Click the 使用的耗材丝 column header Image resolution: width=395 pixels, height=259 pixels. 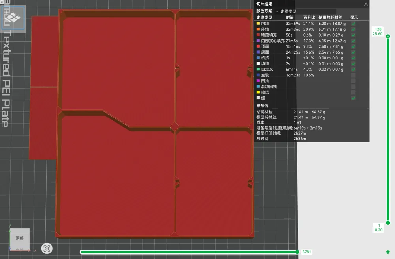click(x=330, y=17)
